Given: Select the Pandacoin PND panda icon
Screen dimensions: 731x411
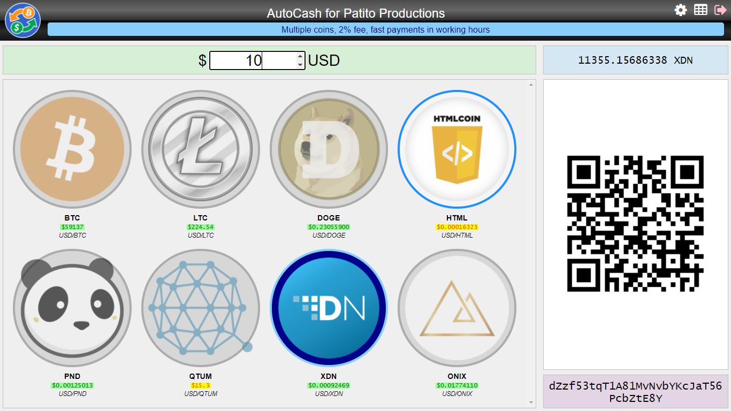Looking at the screenshot, I should pos(72,308).
